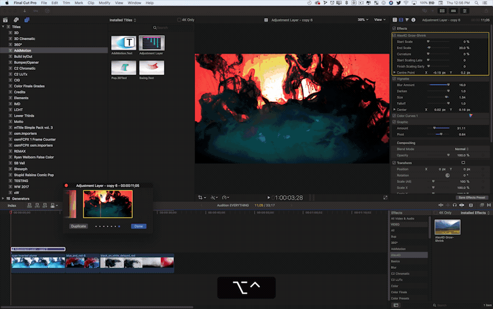Toggle audio skimming headphone icon
This screenshot has width=493, height=309.
[x=455, y=205]
